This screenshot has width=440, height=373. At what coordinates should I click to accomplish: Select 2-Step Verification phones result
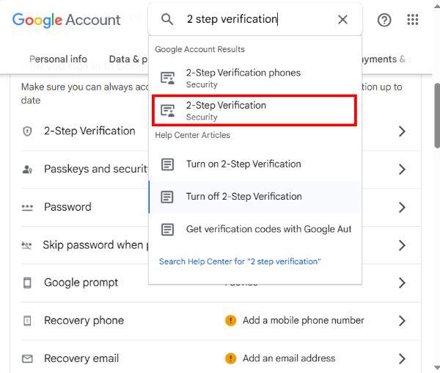click(x=254, y=78)
